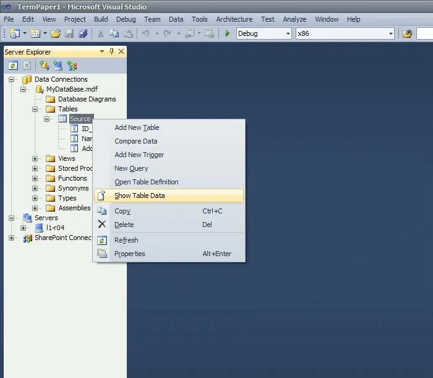This screenshot has width=433, height=378.
Task: Open the Add New Item dropdown arrow
Action: 45,33
